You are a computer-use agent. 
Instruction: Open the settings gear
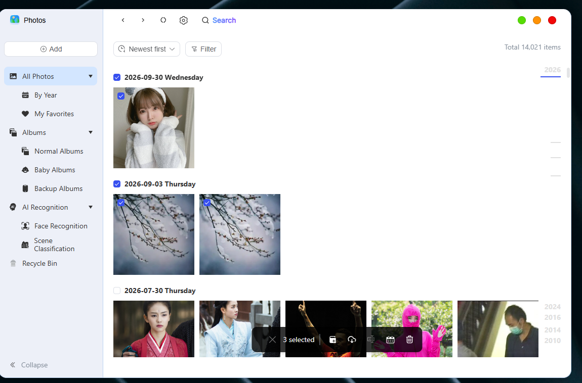[183, 20]
